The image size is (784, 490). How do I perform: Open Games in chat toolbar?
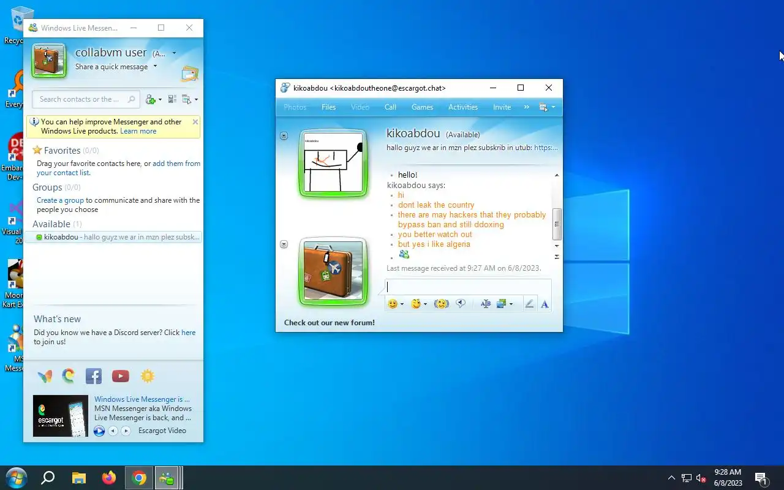[x=422, y=107]
